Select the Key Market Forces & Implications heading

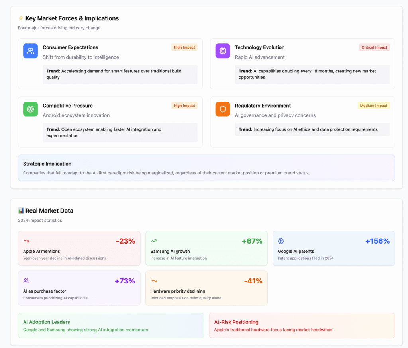(72, 18)
